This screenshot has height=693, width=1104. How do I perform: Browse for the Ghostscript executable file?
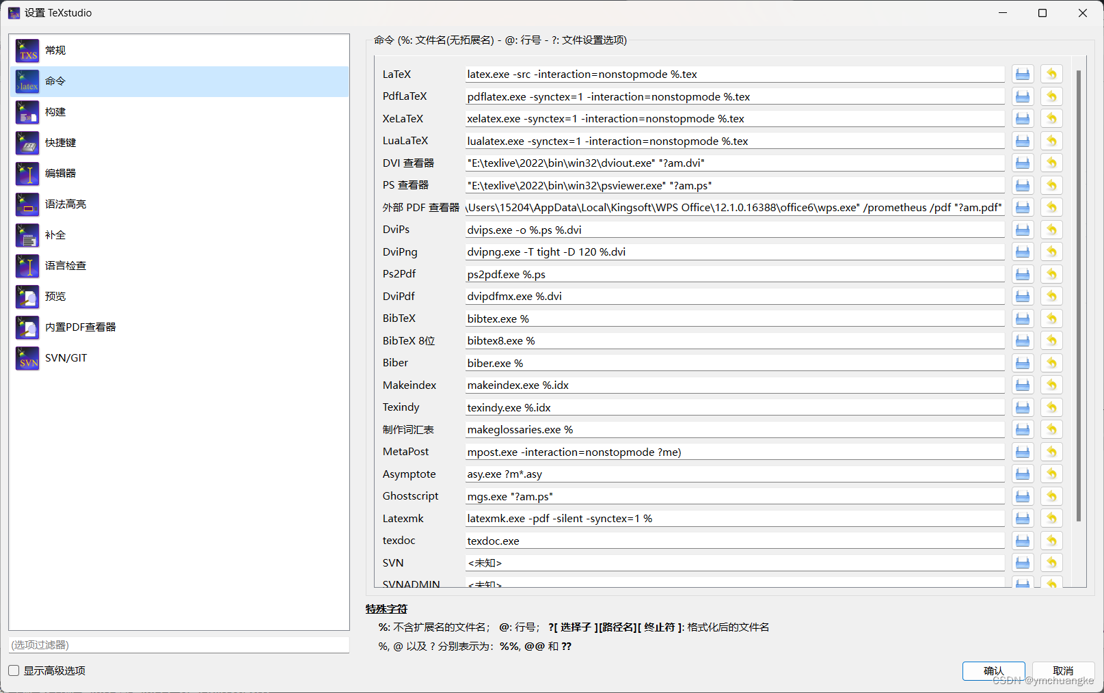1023,496
